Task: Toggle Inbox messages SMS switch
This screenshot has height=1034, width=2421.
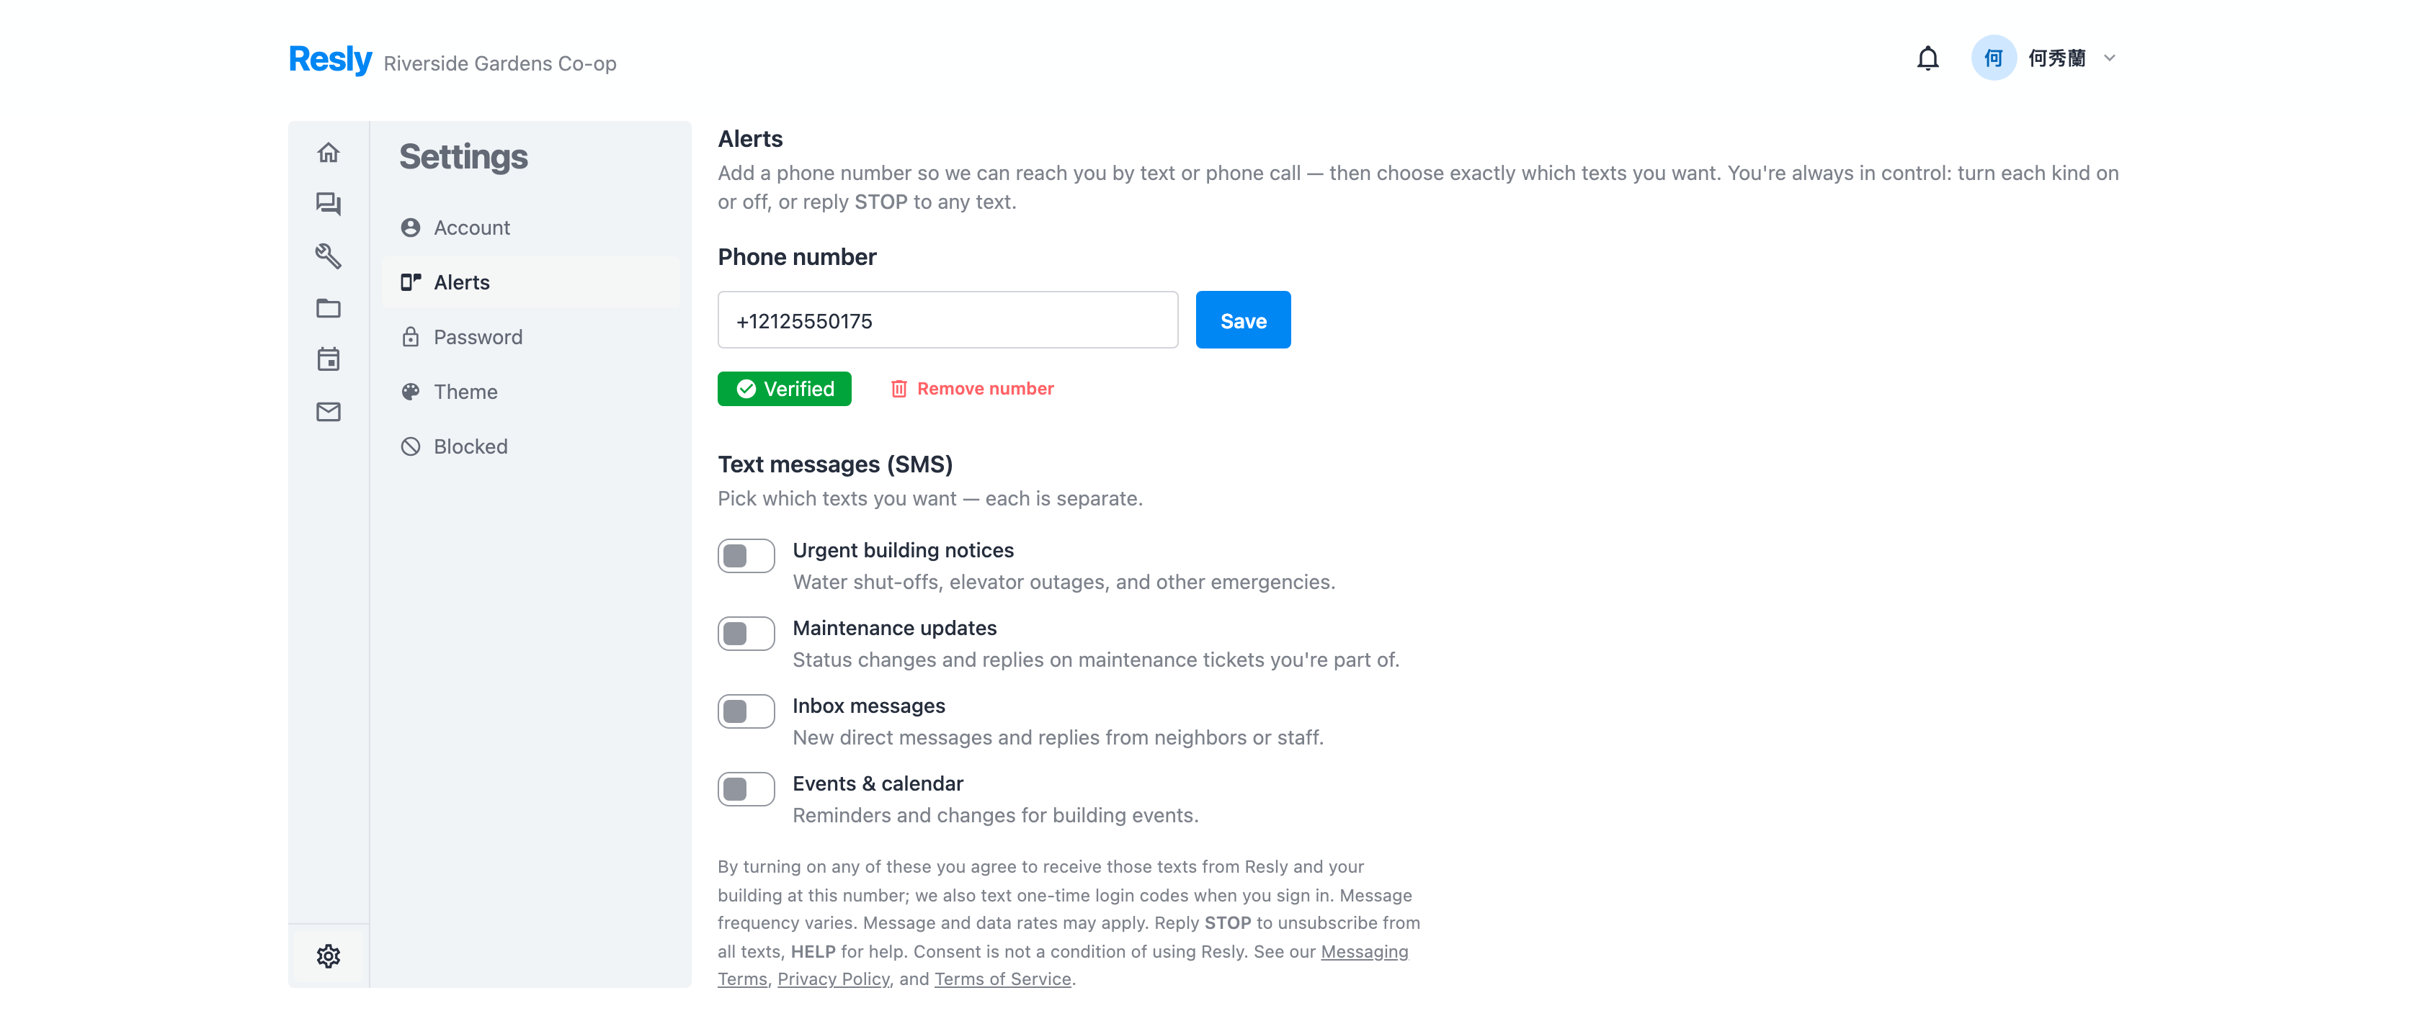Action: point(746,712)
